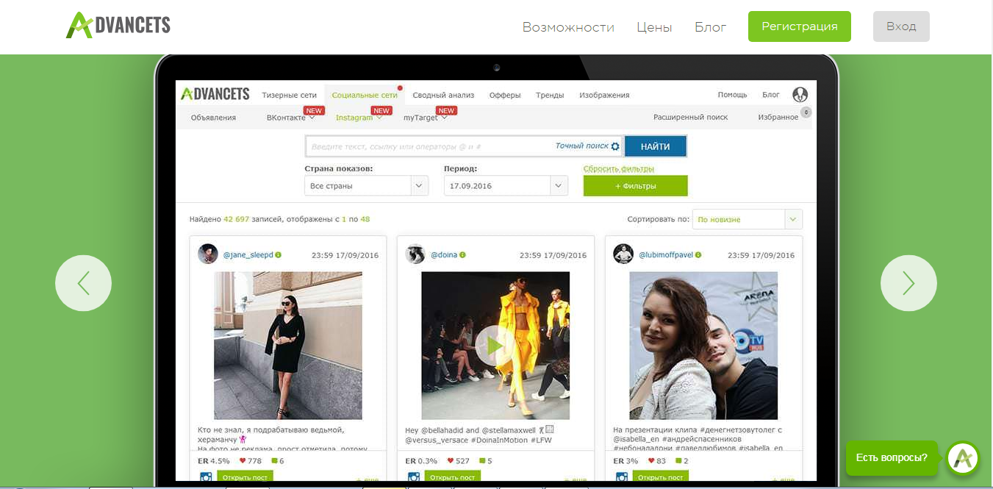This screenshot has height=489, width=993.
Task: Open the Блог page in the site header
Action: [711, 27]
